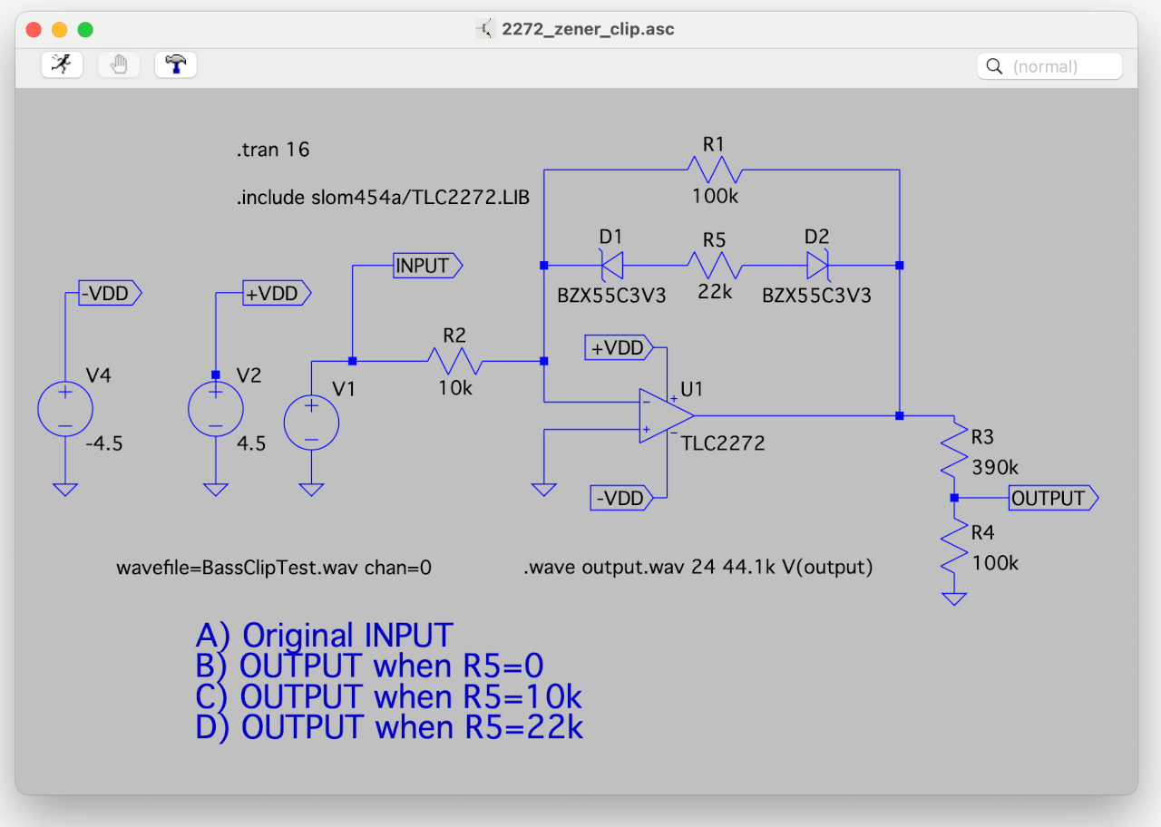Click R2 value 10k
1161x827 pixels.
pyautogui.click(x=455, y=388)
